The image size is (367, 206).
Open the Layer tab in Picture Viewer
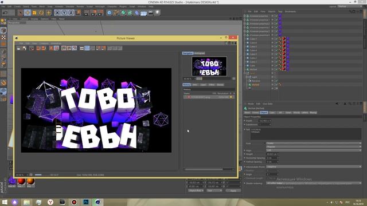pyautogui.click(x=204, y=85)
